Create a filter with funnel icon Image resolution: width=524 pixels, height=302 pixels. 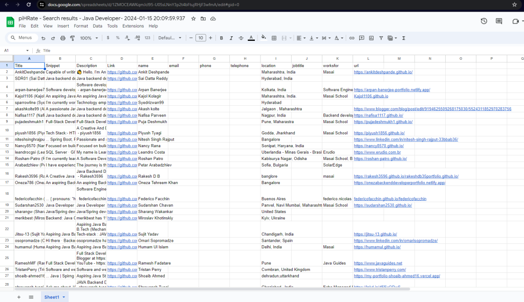point(381,38)
